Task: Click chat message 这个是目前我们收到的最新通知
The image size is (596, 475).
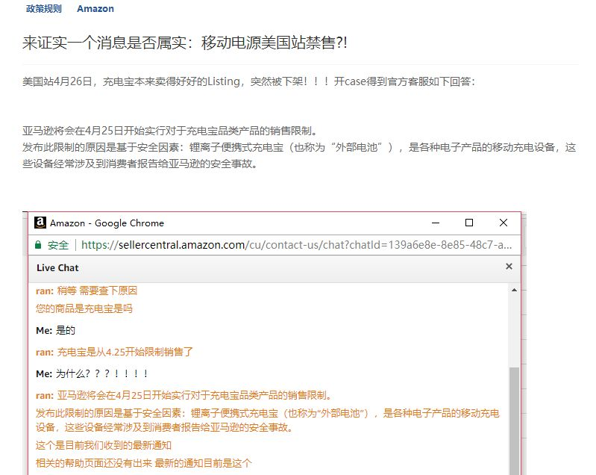Action: [104, 445]
